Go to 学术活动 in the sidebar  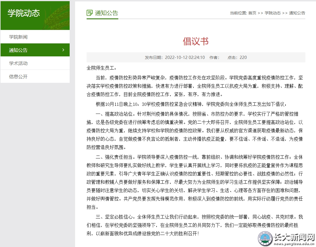click(18, 64)
